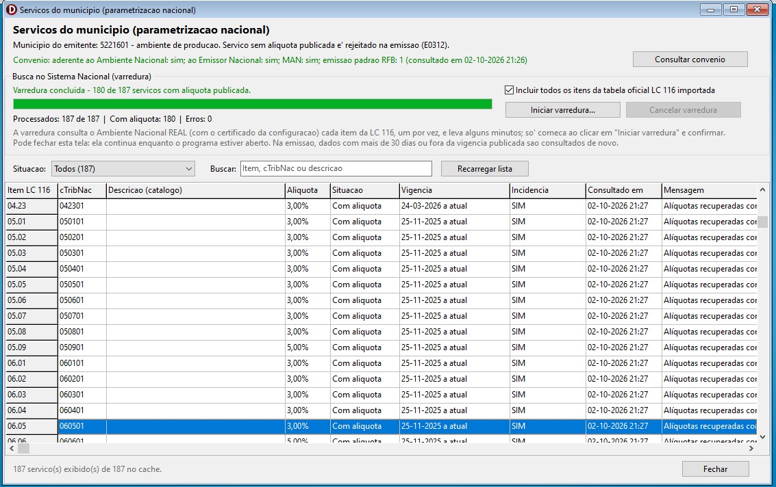This screenshot has width=776, height=487.
Task: Click Vigencia cell 24-03-2026 a atual
Action: pos(454,206)
